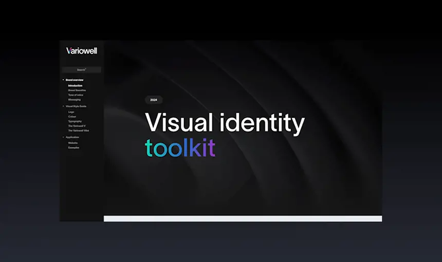The height and width of the screenshot is (262, 442).
Task: Open Tone of voice page
Action: pos(76,95)
